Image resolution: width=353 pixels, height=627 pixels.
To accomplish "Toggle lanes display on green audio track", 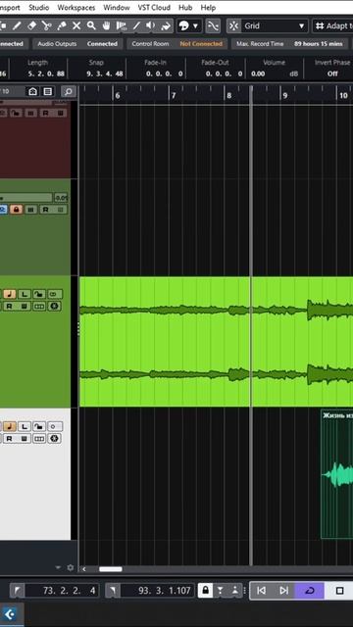I will point(39,307).
